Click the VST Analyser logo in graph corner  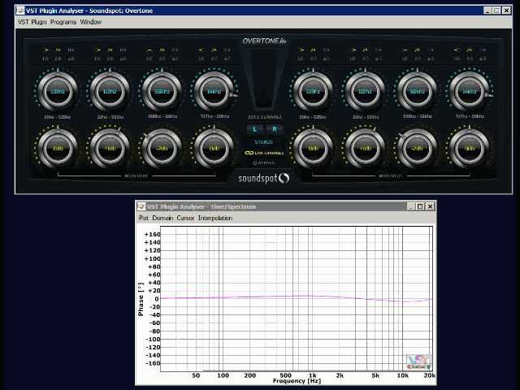pos(418,362)
